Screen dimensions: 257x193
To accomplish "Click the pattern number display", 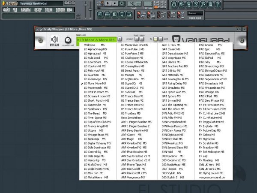I will click(148, 3).
